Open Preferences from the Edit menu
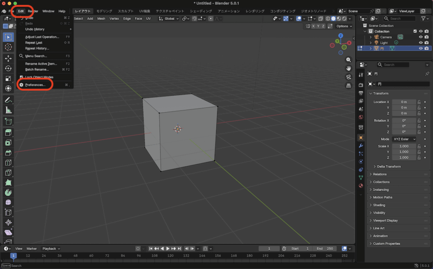This screenshot has height=269, width=433. coord(35,85)
